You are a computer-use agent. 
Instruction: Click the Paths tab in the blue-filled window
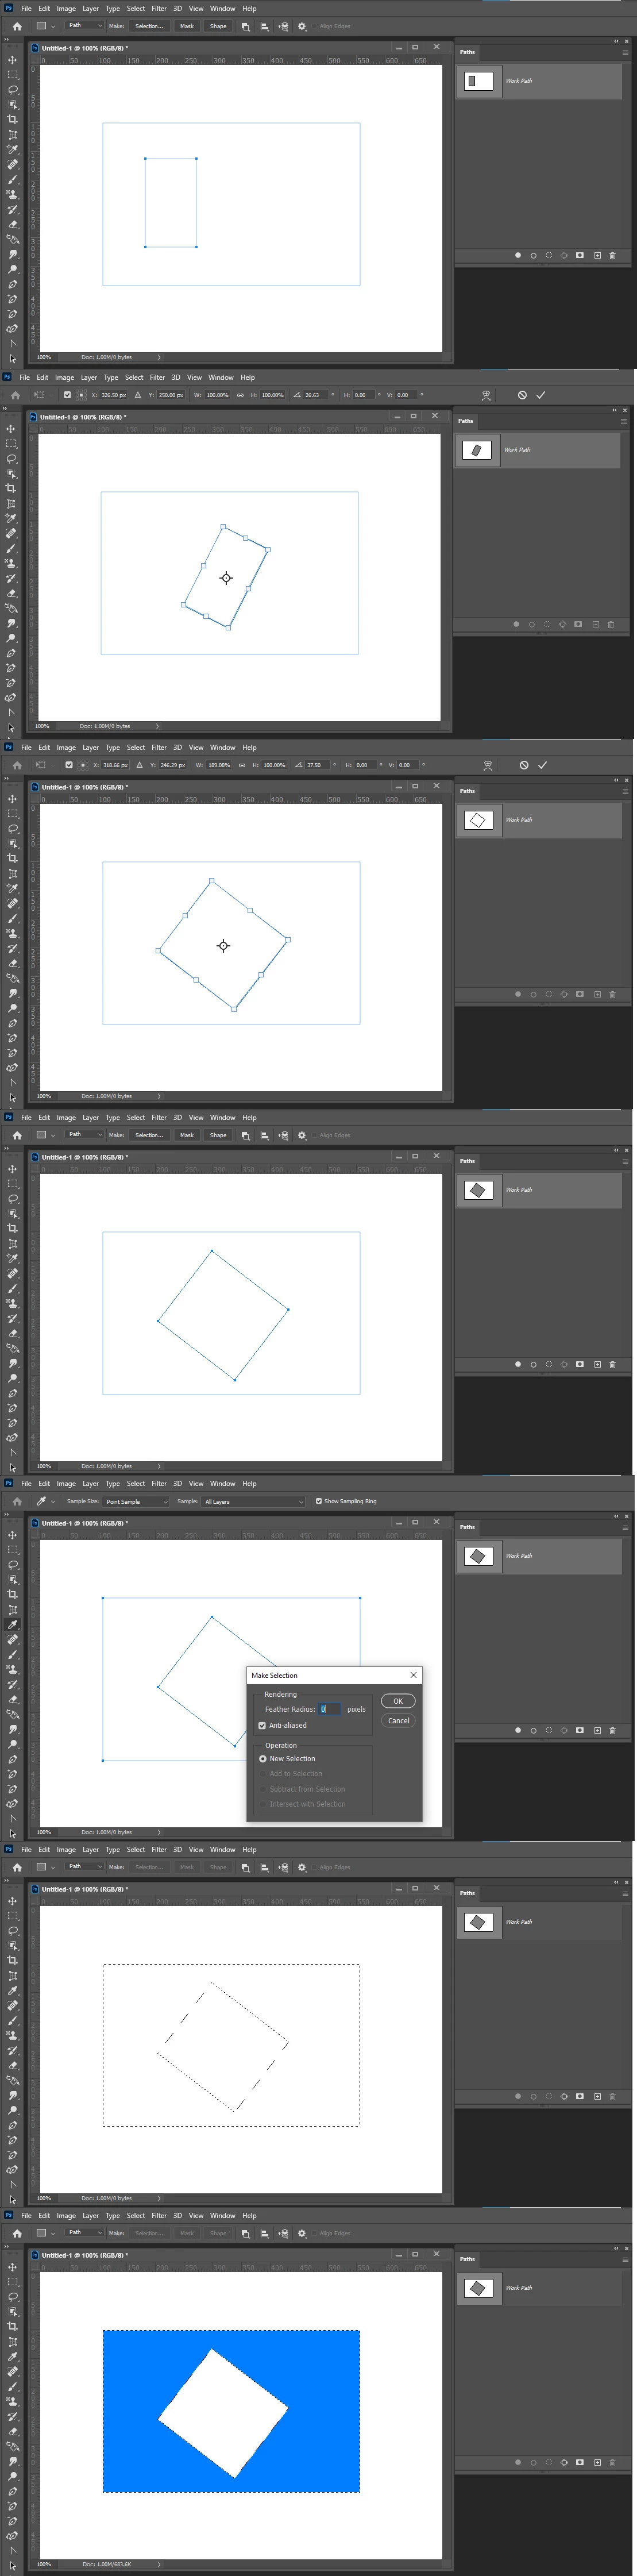tap(467, 2259)
